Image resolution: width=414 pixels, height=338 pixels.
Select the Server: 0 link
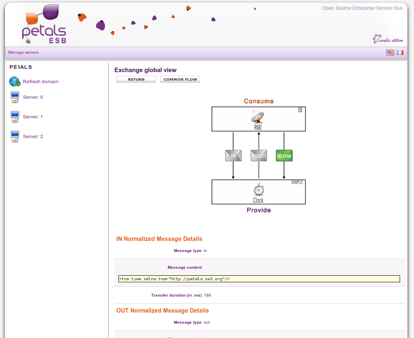pyautogui.click(x=33, y=97)
